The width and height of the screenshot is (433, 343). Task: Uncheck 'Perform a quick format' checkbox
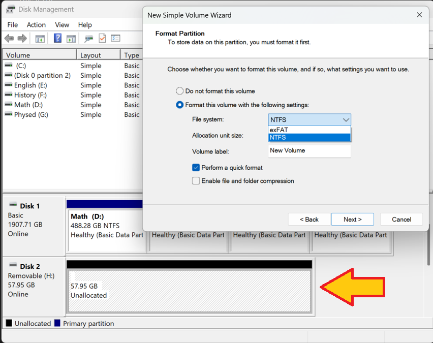pos(196,168)
